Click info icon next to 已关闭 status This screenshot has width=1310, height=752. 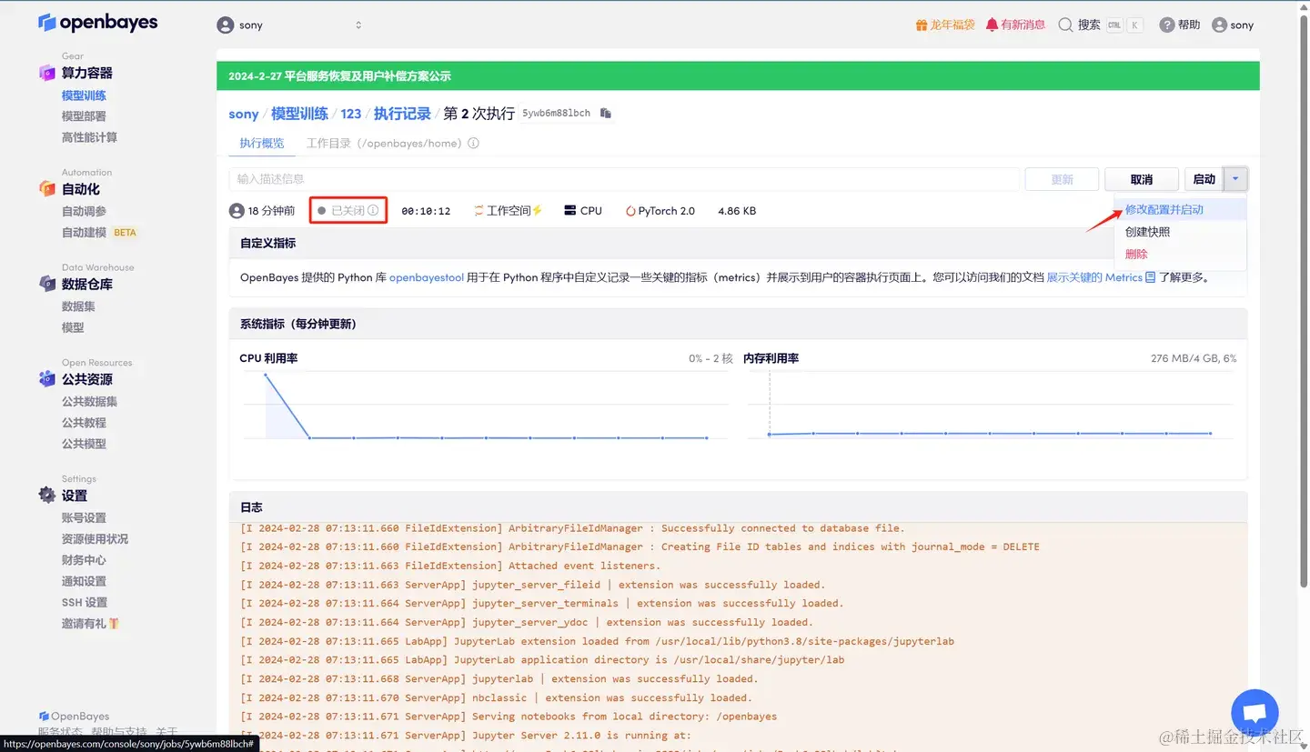373,210
